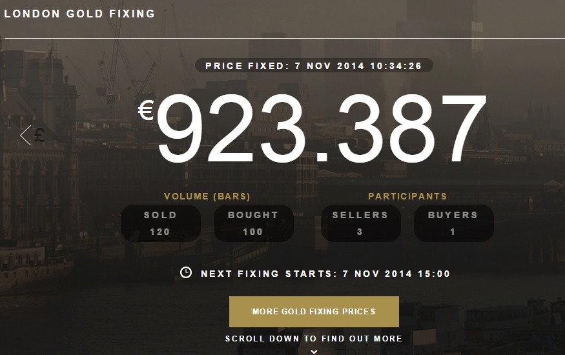This screenshot has width=565, height=355.
Task: Click the pound sterling symbol
Action: point(40,136)
